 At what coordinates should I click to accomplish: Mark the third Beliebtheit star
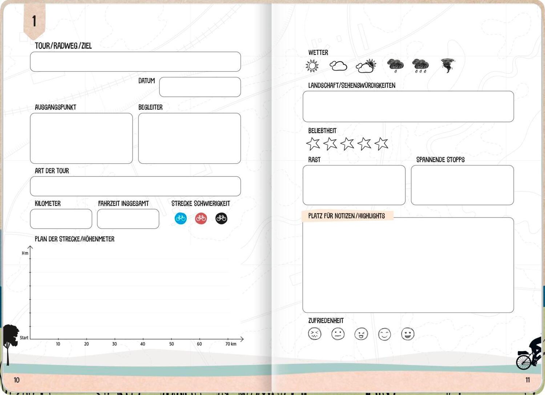click(347, 144)
